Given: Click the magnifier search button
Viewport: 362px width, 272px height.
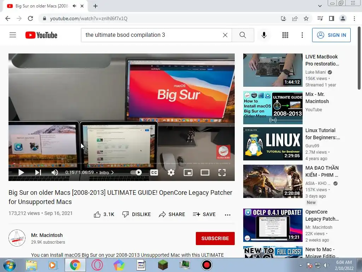Looking at the screenshot, I should tap(243, 35).
